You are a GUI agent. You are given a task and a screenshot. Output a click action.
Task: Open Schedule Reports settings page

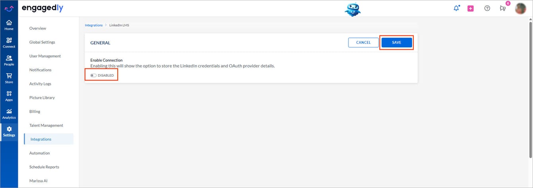click(44, 167)
